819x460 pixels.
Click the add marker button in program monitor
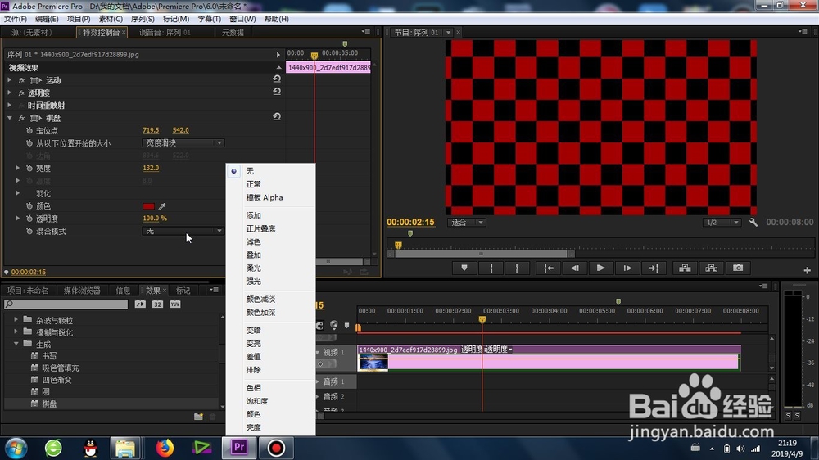pos(464,268)
